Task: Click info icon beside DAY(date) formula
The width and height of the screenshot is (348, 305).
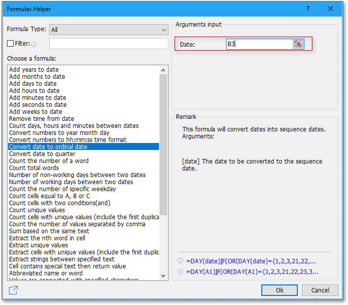Action: [181, 261]
